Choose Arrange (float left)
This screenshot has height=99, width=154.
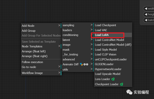(41, 51)
